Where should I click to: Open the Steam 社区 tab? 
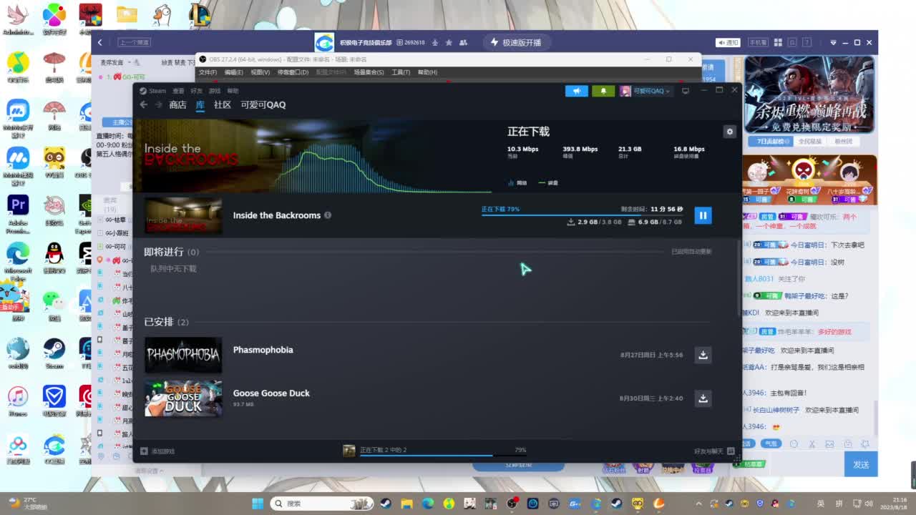click(222, 104)
